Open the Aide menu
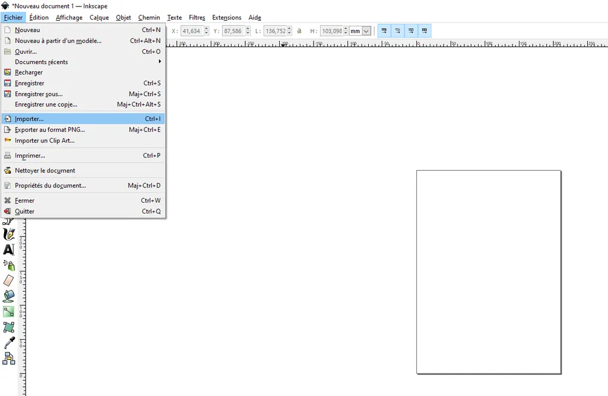608x396 pixels. pos(255,17)
